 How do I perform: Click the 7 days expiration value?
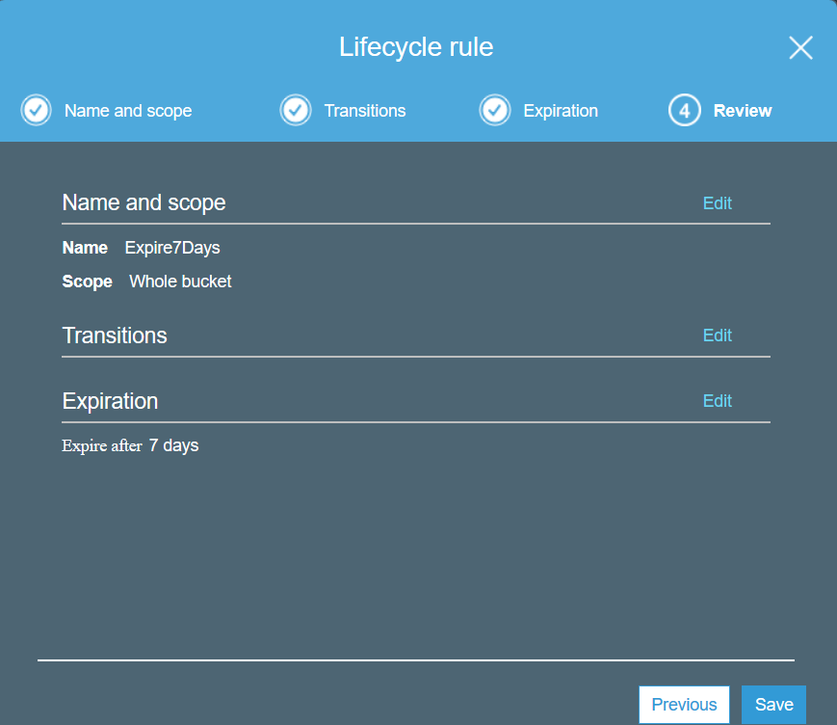coord(173,445)
